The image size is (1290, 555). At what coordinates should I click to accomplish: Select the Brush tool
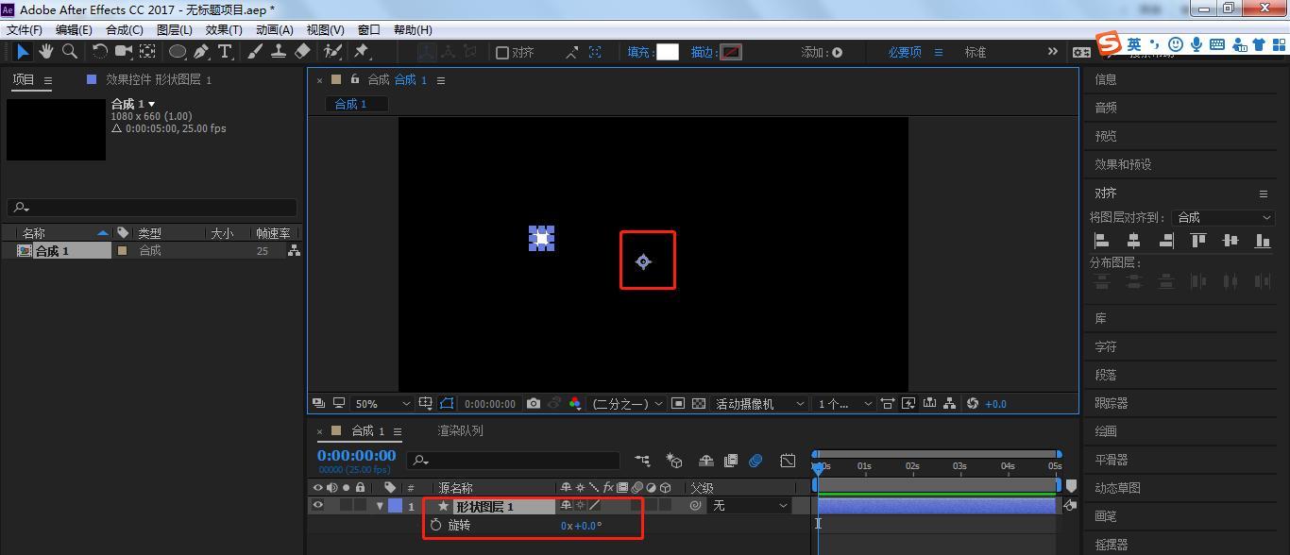[x=255, y=52]
